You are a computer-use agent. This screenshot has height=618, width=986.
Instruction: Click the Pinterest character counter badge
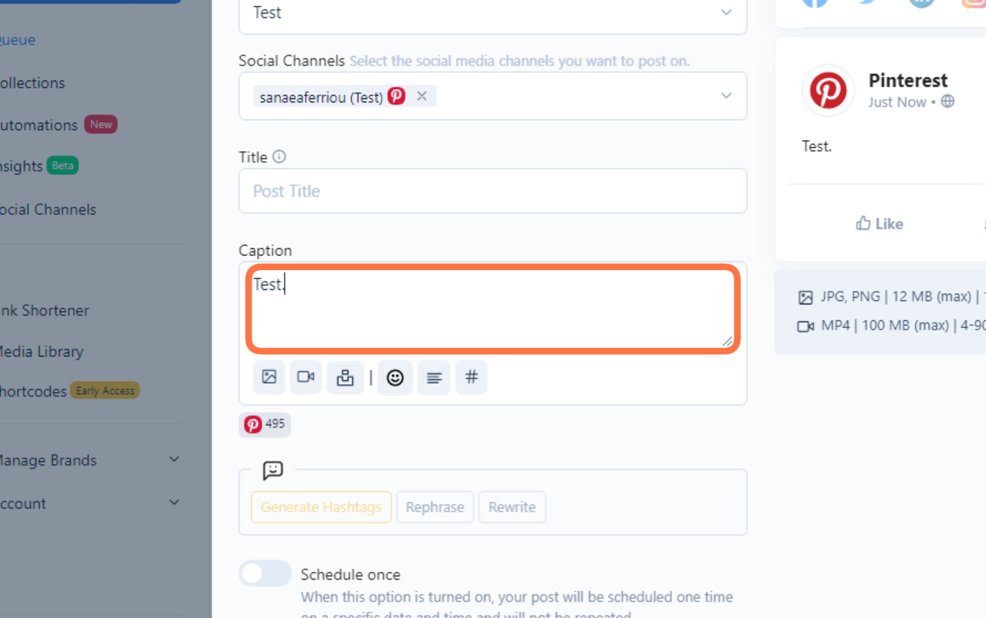click(x=264, y=425)
